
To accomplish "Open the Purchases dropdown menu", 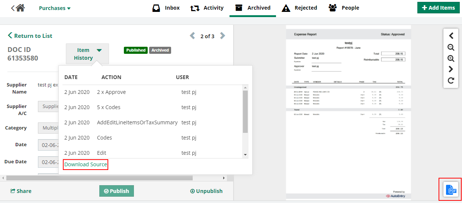I will coord(55,8).
